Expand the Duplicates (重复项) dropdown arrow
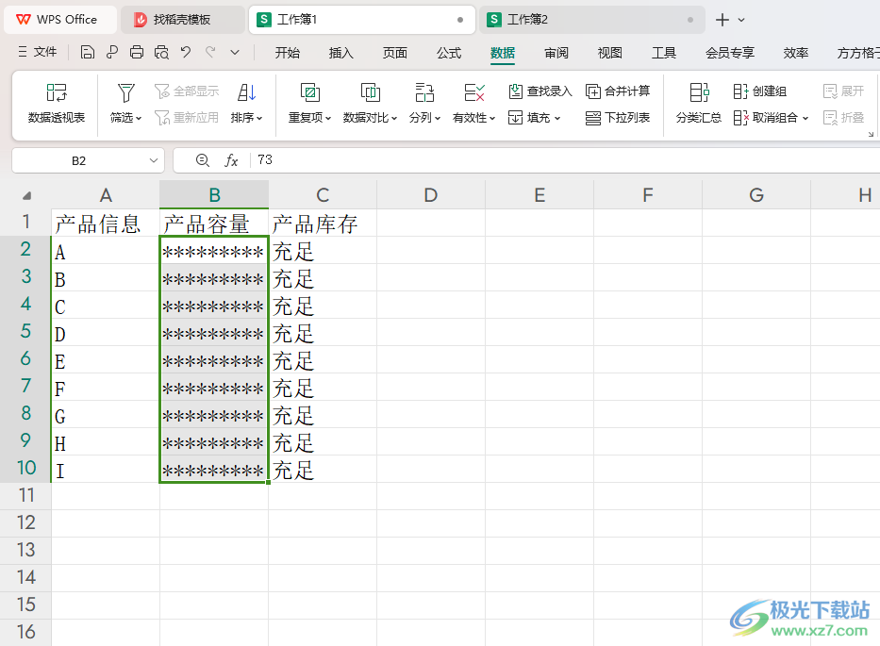 click(328, 119)
